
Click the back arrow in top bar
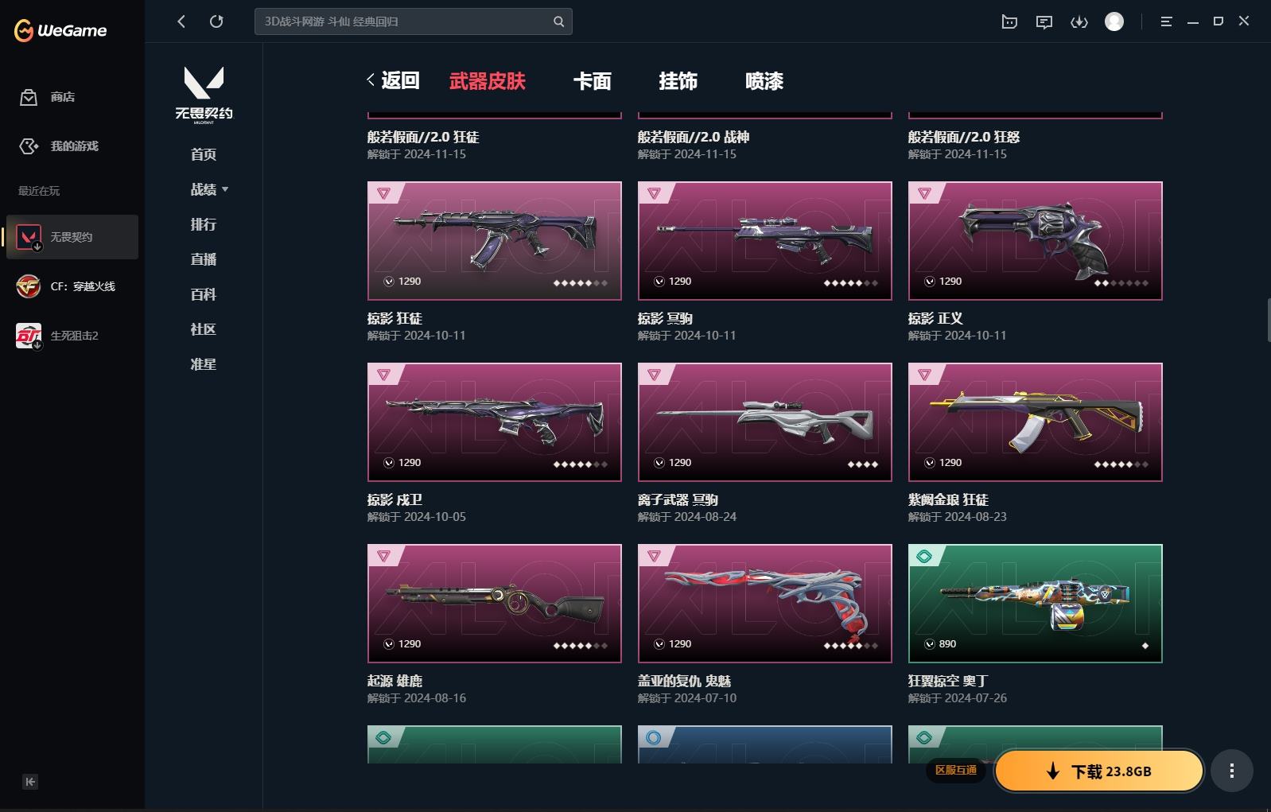(181, 21)
